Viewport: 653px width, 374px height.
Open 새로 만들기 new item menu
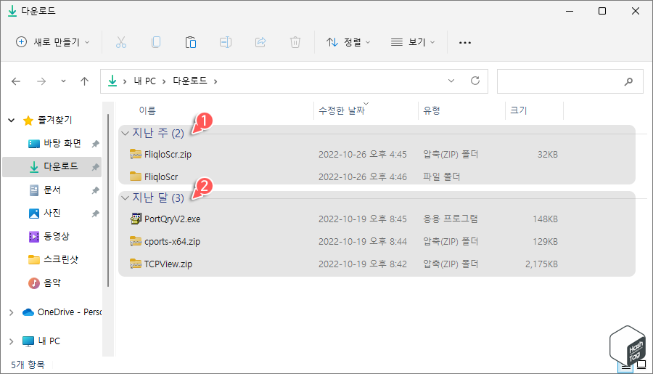(52, 42)
